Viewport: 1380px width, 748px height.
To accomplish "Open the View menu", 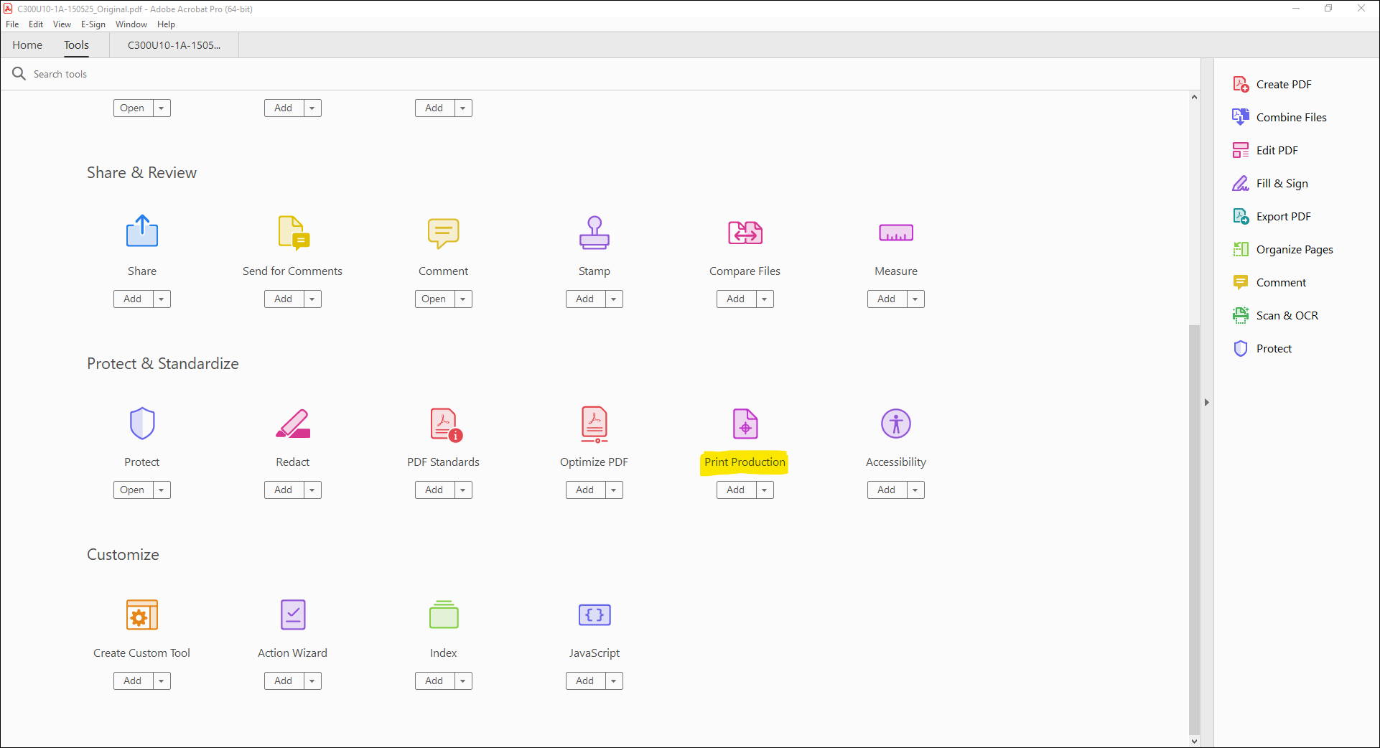I will pos(62,24).
